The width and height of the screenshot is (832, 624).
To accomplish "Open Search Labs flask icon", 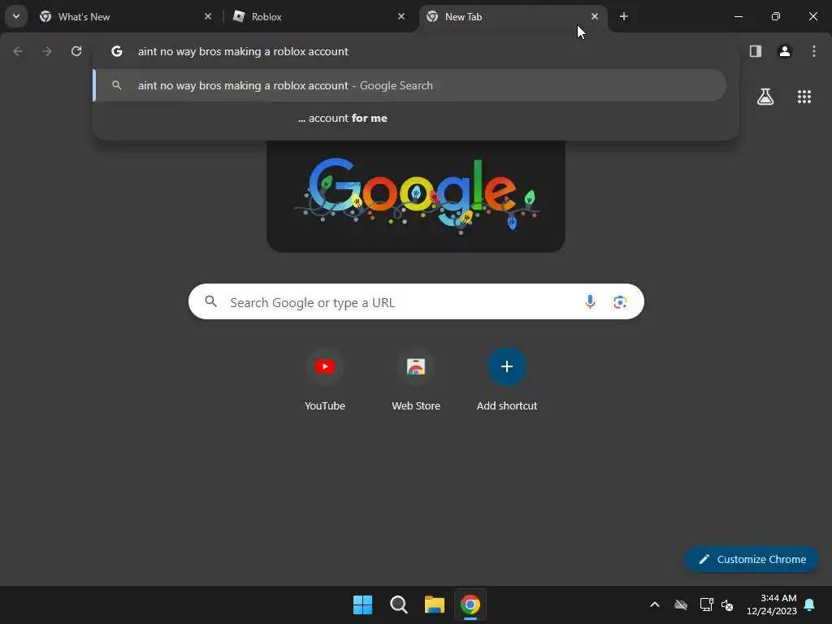I will pyautogui.click(x=765, y=97).
